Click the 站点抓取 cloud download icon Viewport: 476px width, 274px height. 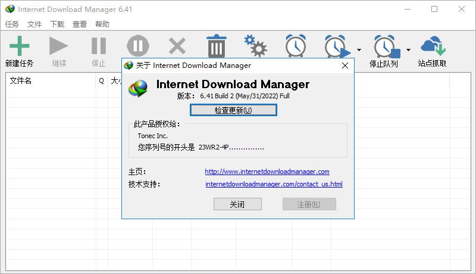tap(433, 47)
